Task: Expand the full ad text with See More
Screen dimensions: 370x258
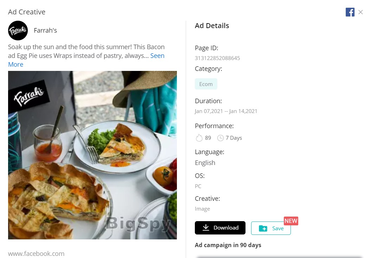Action: [x=157, y=55]
